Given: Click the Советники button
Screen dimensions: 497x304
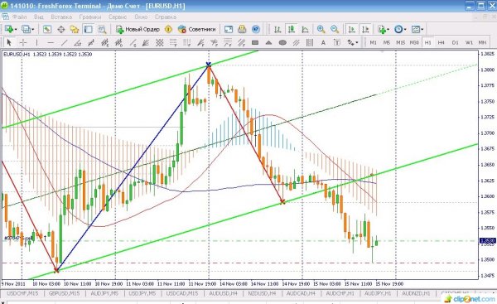Looking at the screenshot, I should tap(197, 30).
